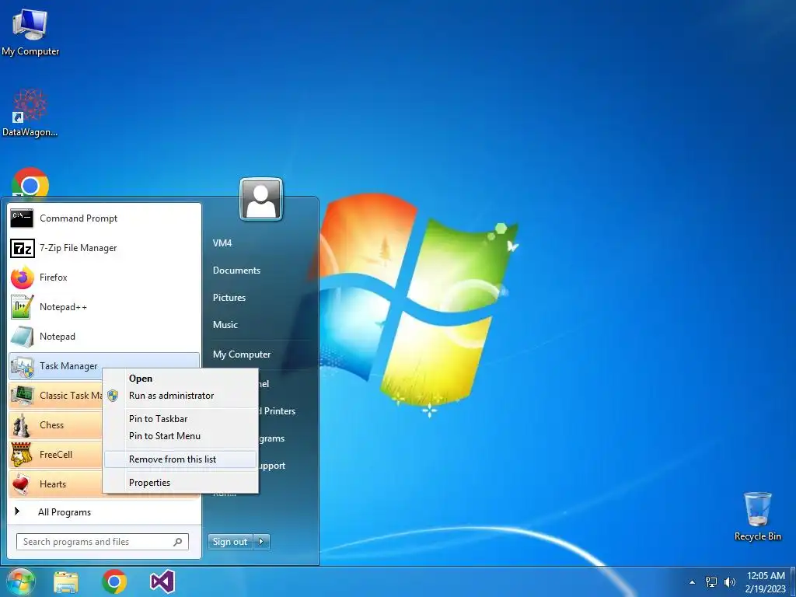Select the Chrome desktop icon
The width and height of the screenshot is (796, 597).
[x=30, y=183]
